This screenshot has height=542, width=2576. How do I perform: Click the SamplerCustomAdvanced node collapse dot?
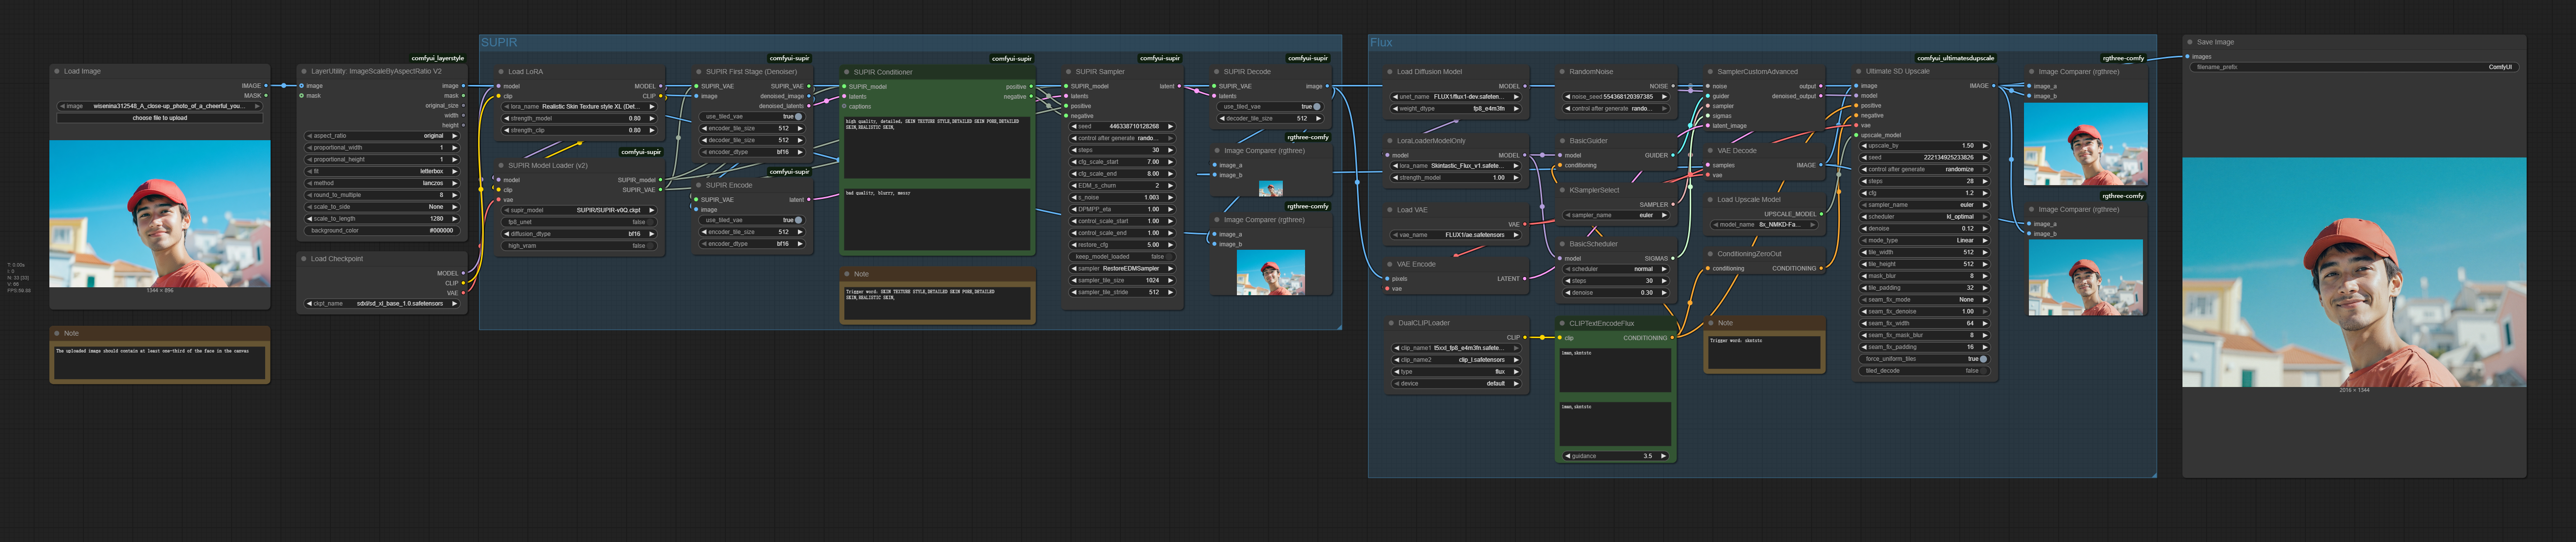click(x=1710, y=72)
